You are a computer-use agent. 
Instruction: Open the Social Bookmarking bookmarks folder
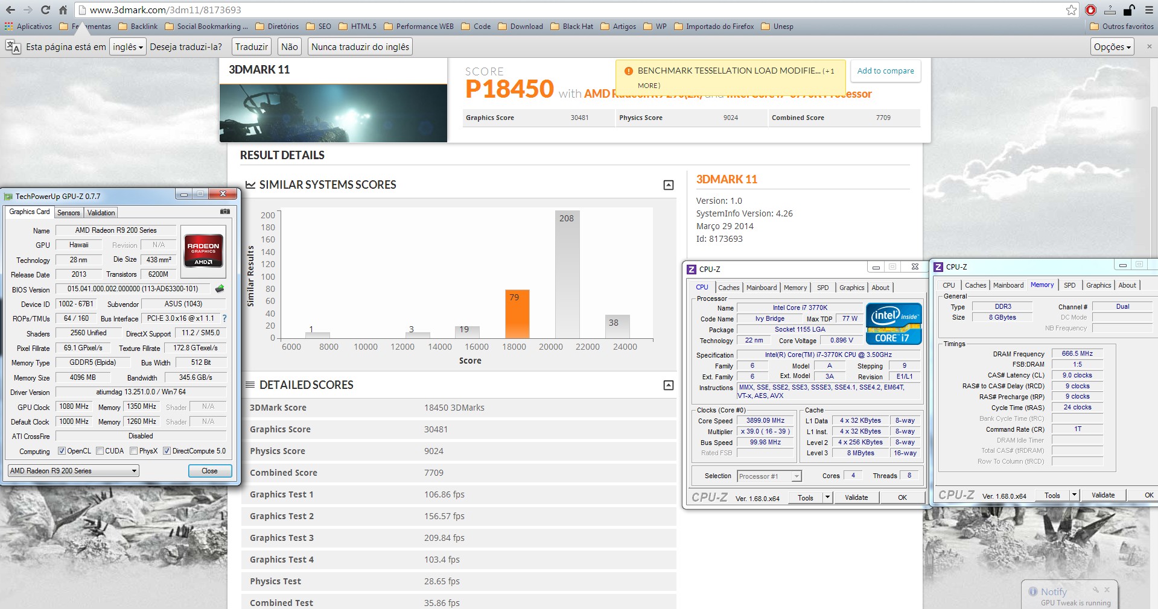tap(206, 27)
